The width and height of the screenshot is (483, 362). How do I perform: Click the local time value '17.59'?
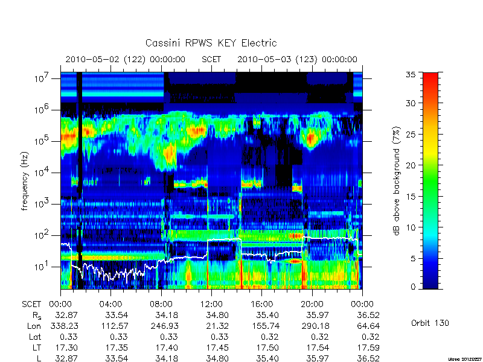(368, 348)
